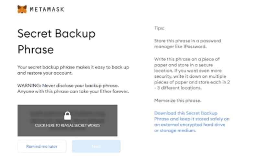The image size is (259, 162).
Task: Click the METAMASK wordmark beside the fox
Action: pos(47,9)
